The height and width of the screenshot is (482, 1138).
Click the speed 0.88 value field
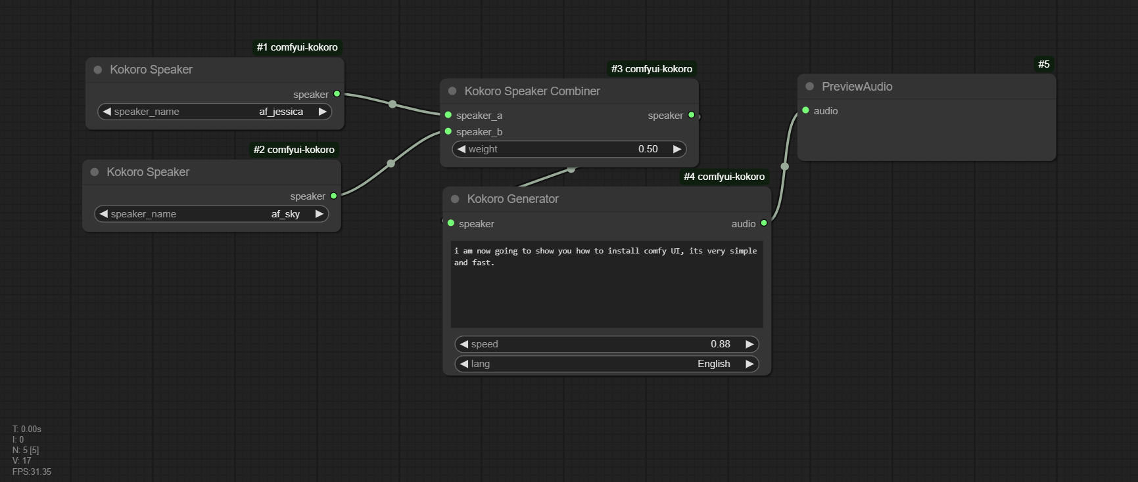(x=607, y=344)
